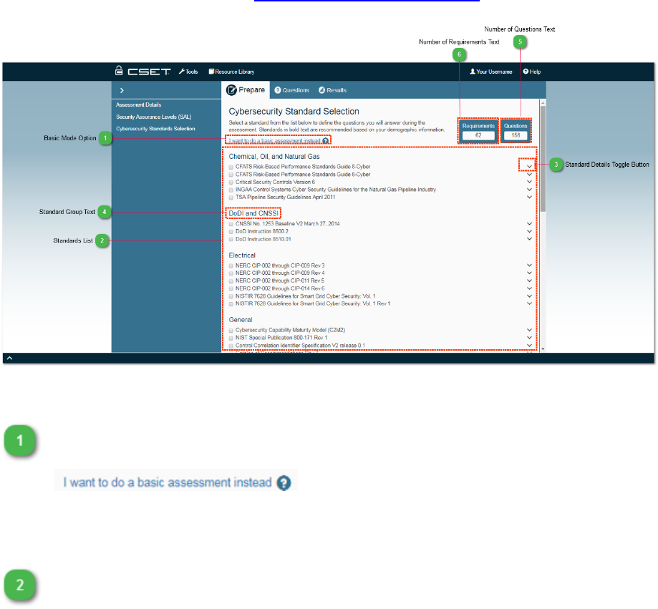Expand details for CNSSI No. 1253 Baseline

[x=530, y=223]
